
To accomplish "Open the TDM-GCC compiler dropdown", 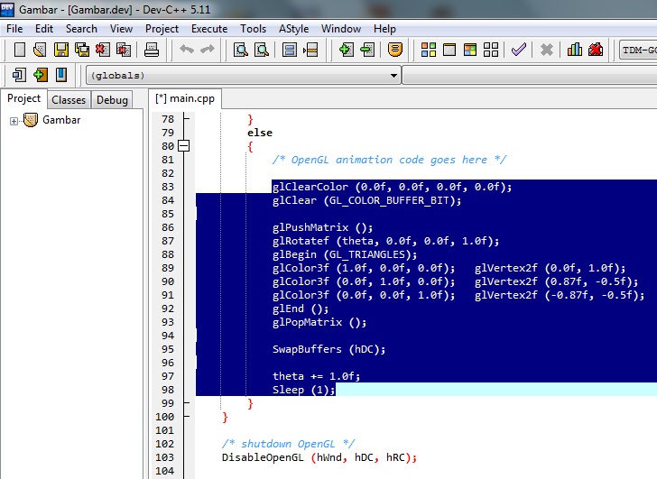I will click(x=639, y=50).
